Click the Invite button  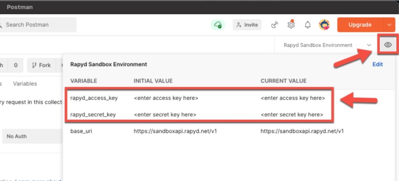tap(247, 25)
